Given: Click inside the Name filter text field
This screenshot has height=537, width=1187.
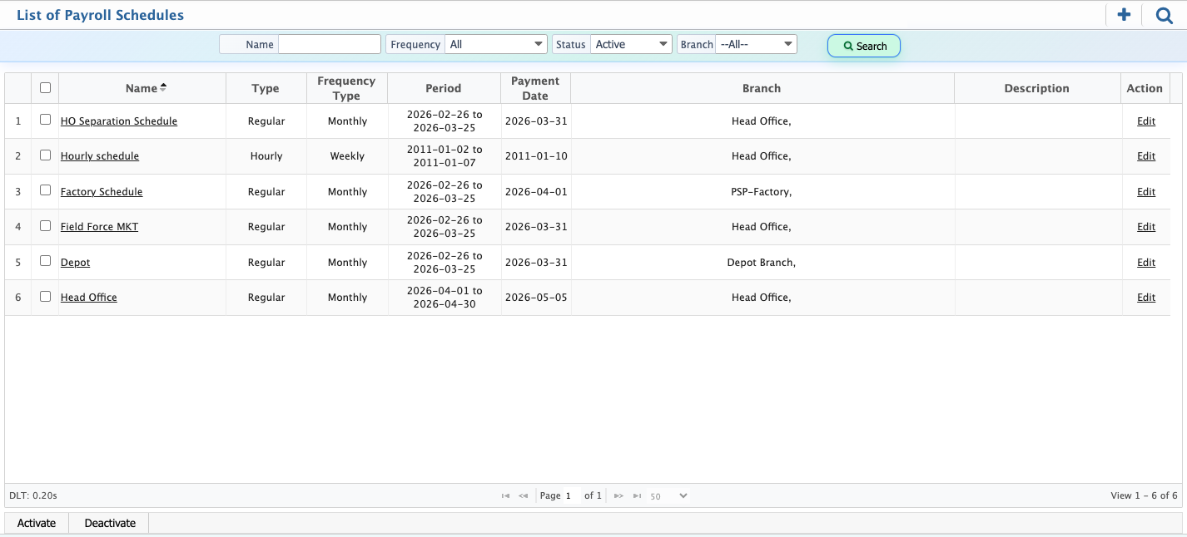Looking at the screenshot, I should [330, 43].
